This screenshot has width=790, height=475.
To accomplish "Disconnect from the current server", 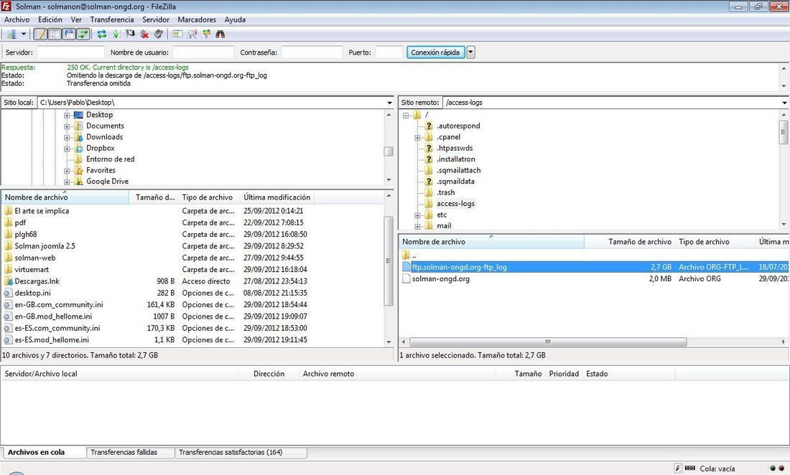I will [144, 34].
